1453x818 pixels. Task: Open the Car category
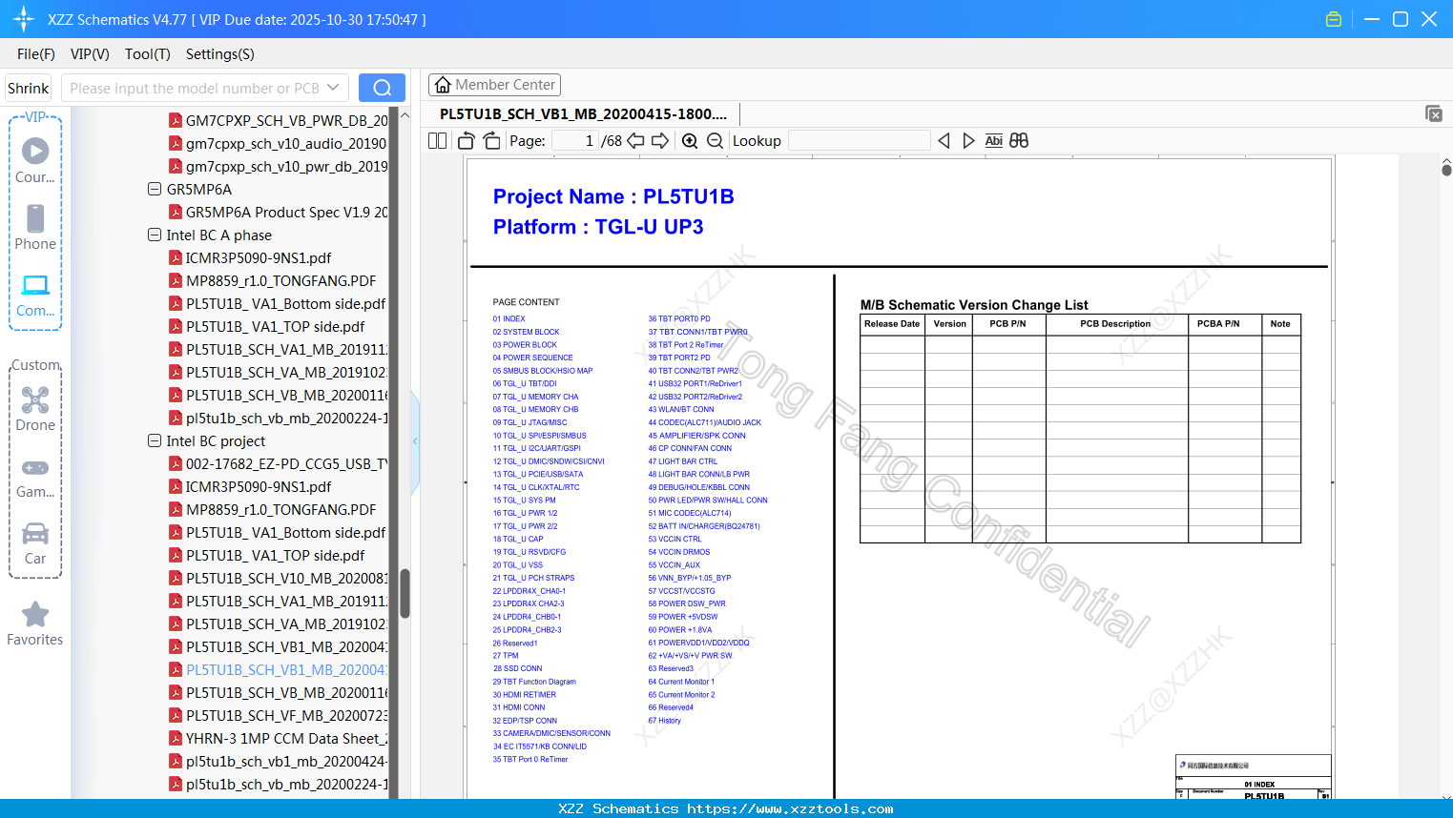35,542
